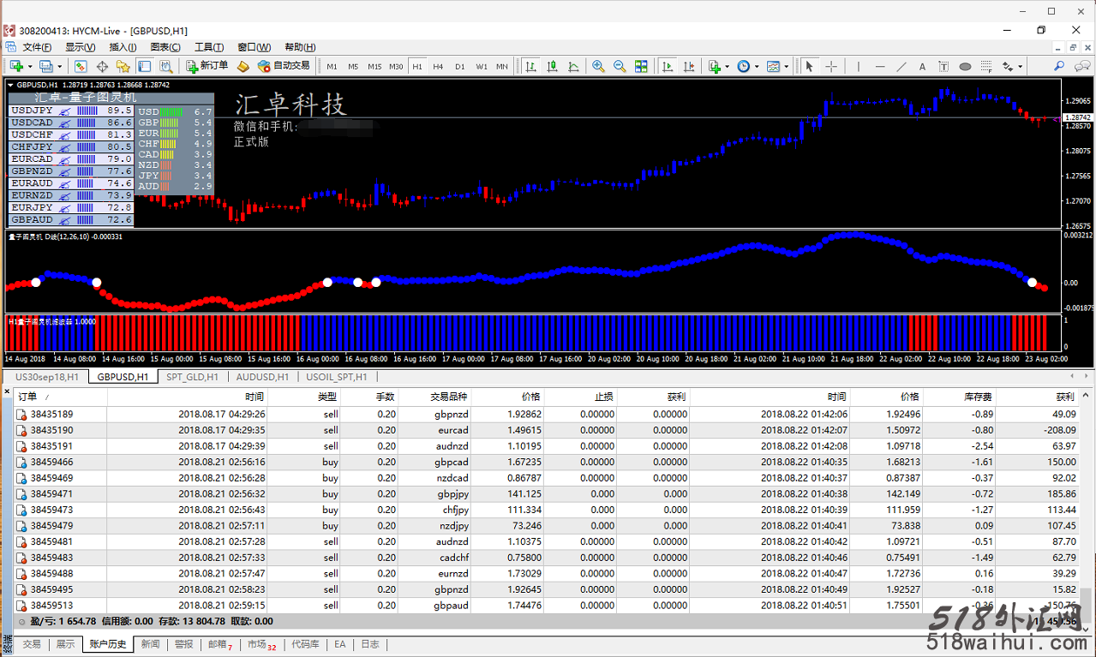Switch to candlestick chart display

coord(553,66)
